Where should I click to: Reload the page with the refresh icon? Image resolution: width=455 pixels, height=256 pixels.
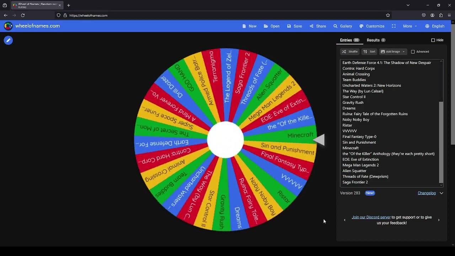pos(23,15)
